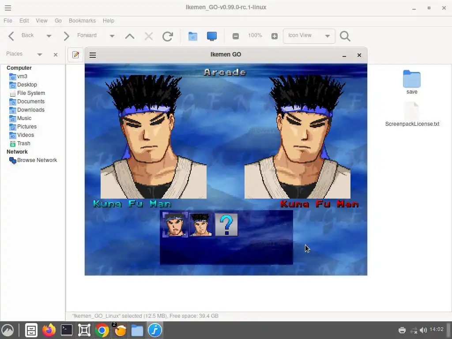This screenshot has height=339, width=452.
Task: Select Downloads in the sidebar
Action: (x=27, y=110)
